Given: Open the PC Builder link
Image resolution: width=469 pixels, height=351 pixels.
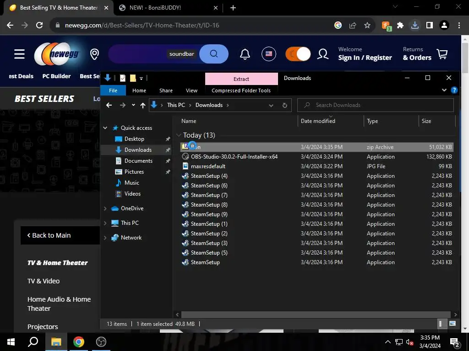Looking at the screenshot, I should coord(56,76).
